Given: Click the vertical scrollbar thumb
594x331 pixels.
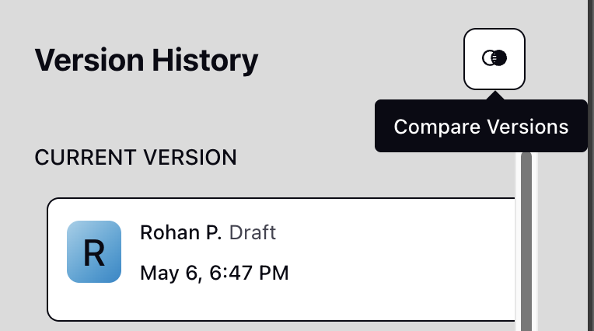Looking at the screenshot, I should click(x=526, y=242).
